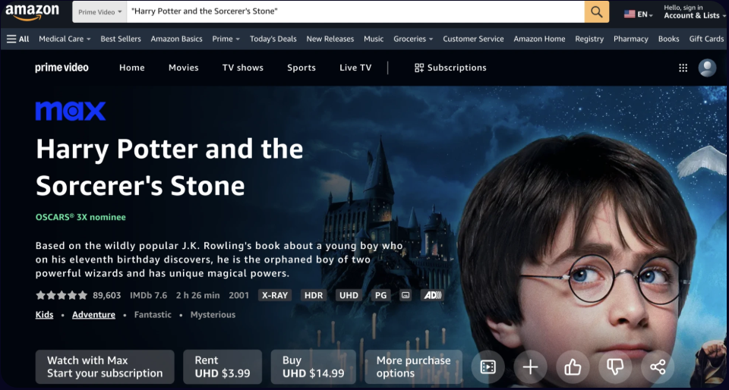Click the Mysterious mood tag

pyautogui.click(x=213, y=315)
